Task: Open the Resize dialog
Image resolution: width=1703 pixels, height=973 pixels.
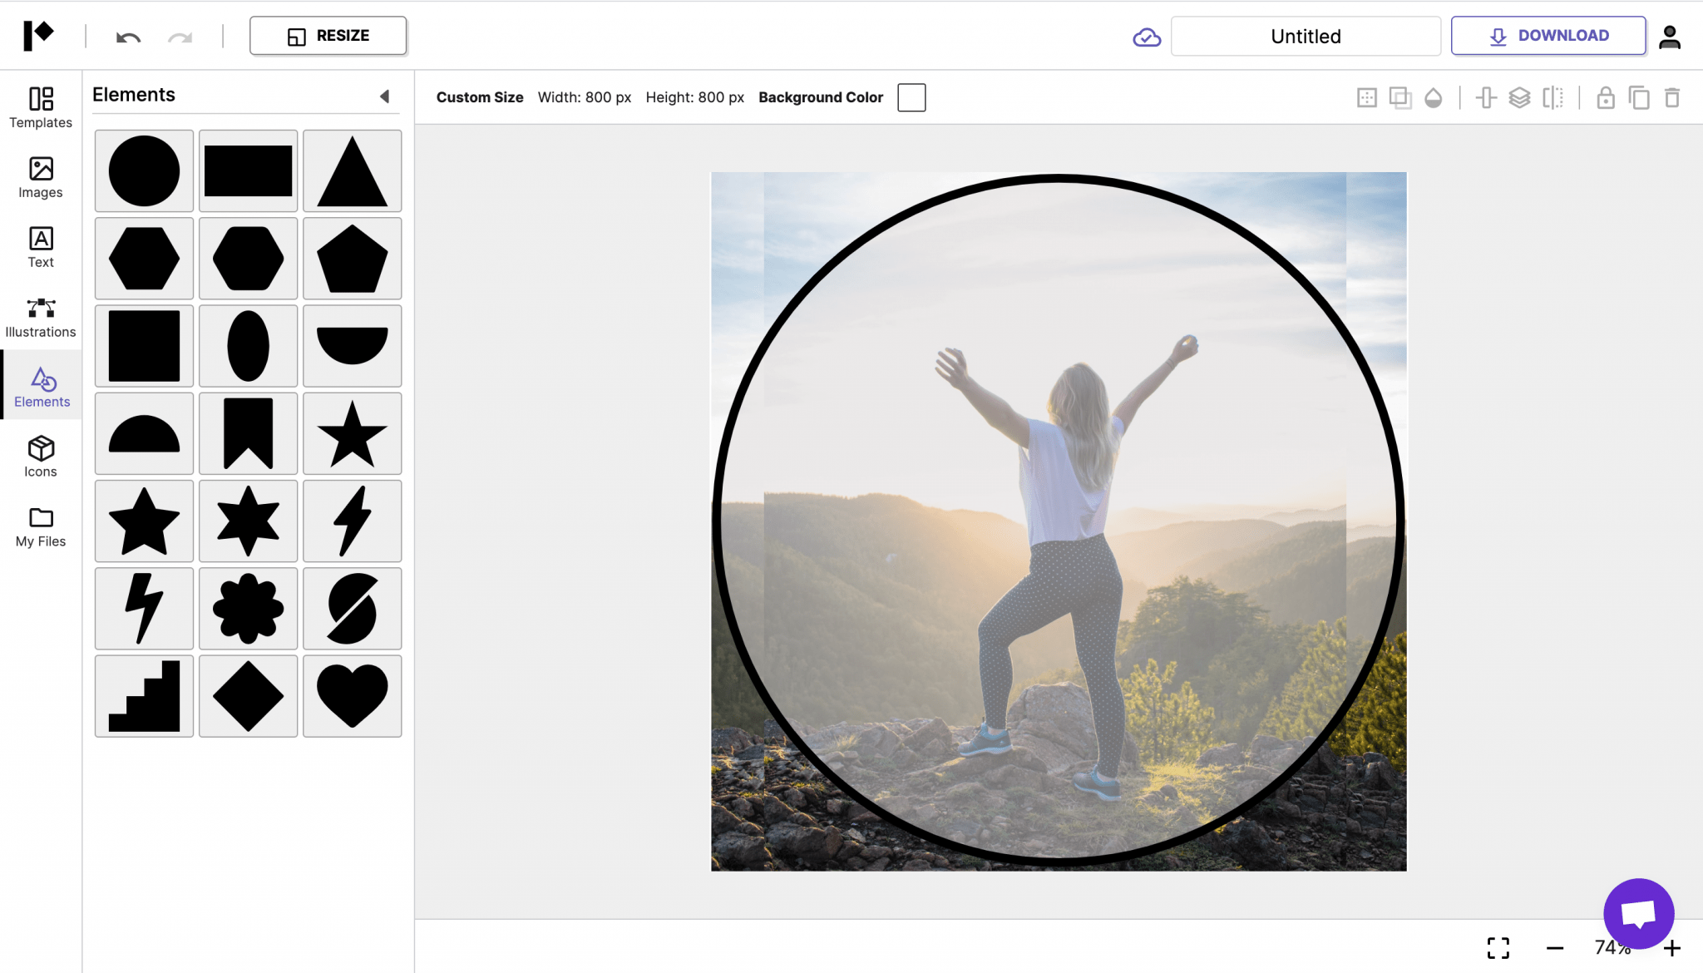Action: point(328,35)
